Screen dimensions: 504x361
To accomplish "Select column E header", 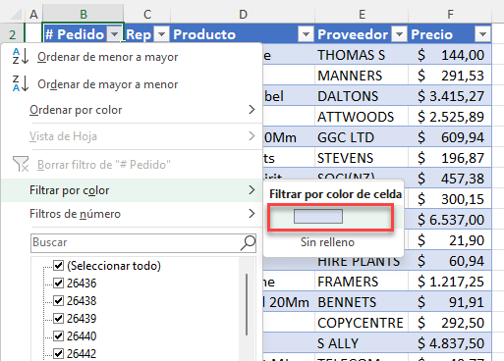I will point(362,15).
